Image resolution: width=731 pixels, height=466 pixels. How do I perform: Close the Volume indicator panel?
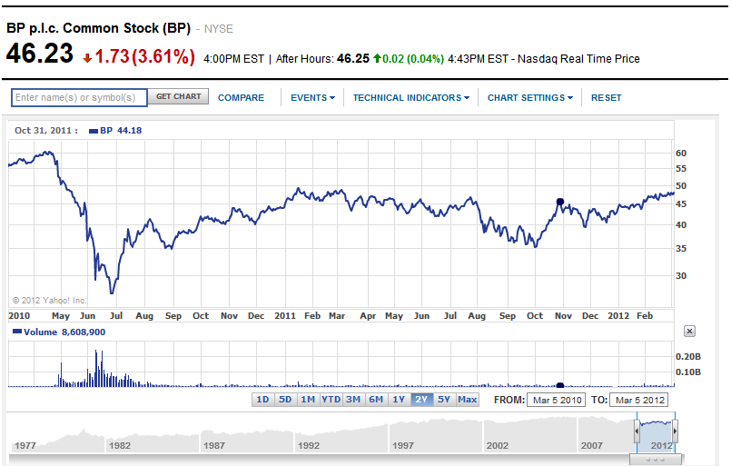coord(689,332)
